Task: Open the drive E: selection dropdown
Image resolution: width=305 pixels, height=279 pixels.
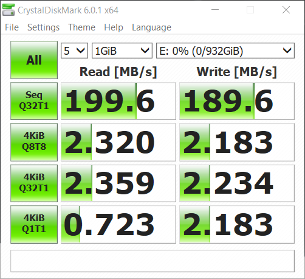Action: tap(225, 51)
